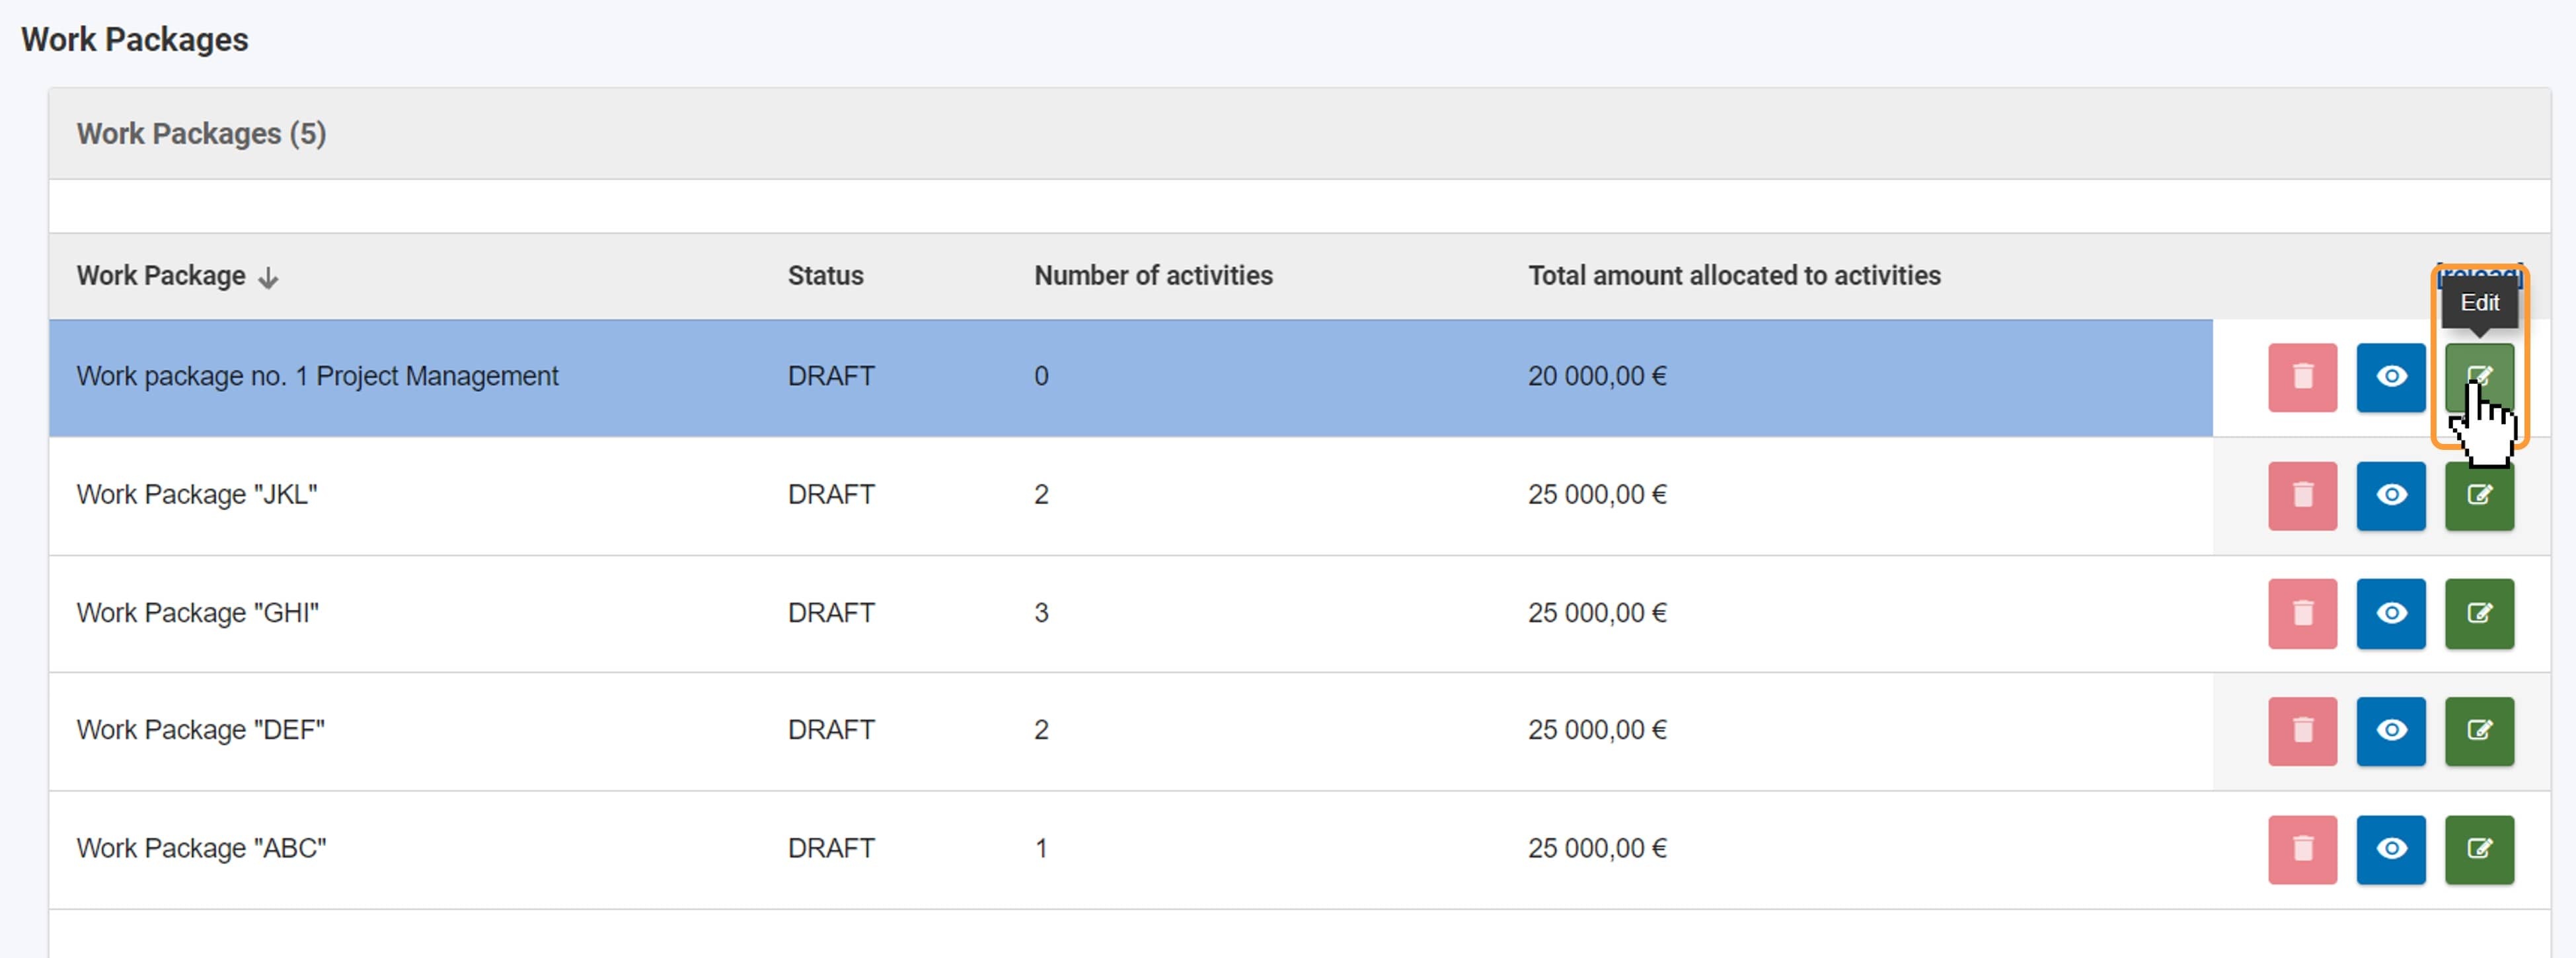The height and width of the screenshot is (958, 2576).
Task: Click Number of activities column header
Action: pyautogui.click(x=1153, y=276)
